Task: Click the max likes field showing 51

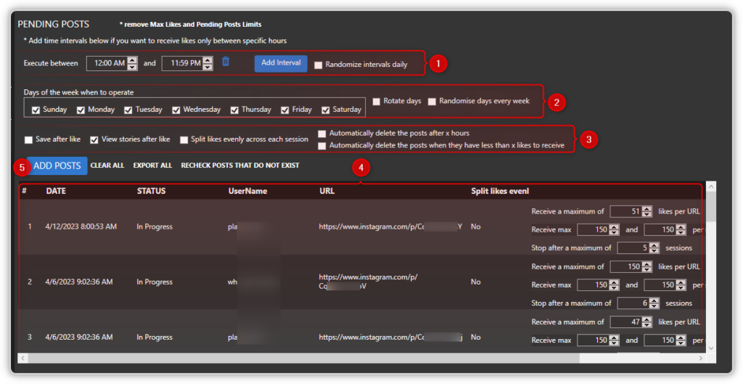Action: pos(626,211)
